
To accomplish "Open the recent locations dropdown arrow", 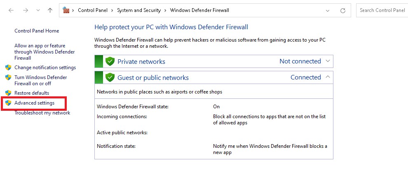I will pyautogui.click(x=38, y=10).
